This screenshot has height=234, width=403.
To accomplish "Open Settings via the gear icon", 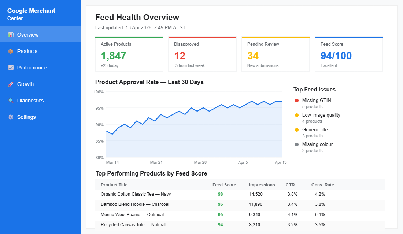I will [x=11, y=117].
